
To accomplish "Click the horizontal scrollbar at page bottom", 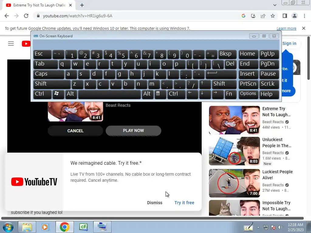I will 152,218.
